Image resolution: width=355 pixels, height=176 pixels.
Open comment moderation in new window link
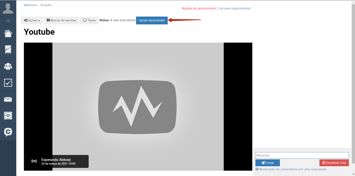293,170
